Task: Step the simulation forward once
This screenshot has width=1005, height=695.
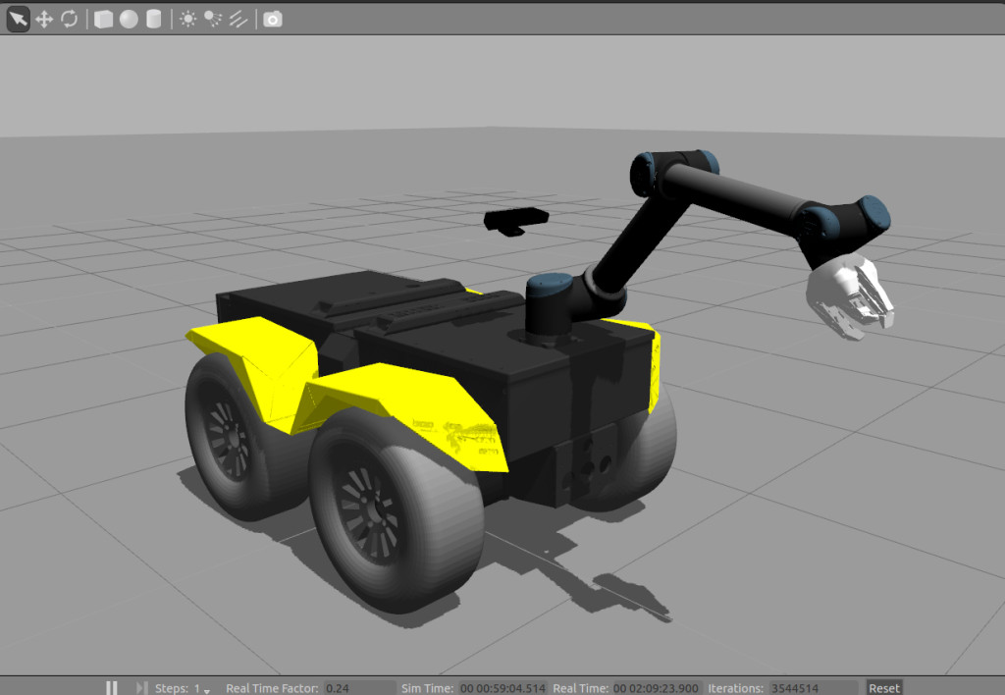Action: (x=140, y=688)
